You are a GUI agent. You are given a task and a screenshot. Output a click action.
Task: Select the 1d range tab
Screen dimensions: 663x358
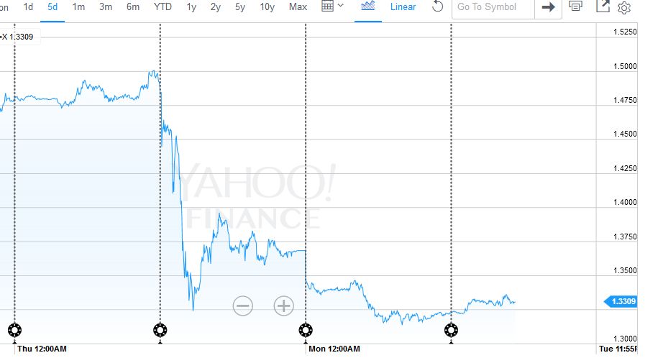tap(29, 7)
